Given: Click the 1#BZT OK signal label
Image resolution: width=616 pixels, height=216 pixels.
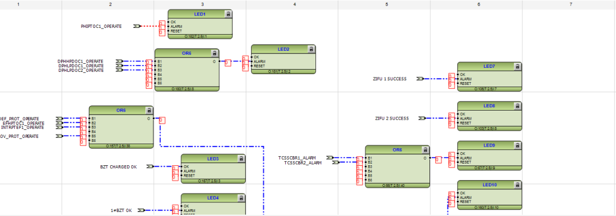Looking at the screenshot, I should (x=121, y=210).
